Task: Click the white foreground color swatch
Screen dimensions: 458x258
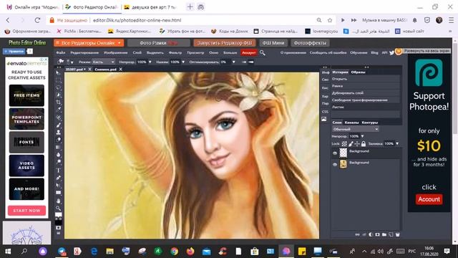Action: pos(59,215)
